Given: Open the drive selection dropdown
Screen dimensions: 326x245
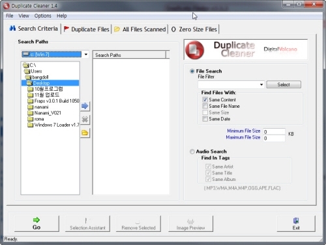Looking at the screenshot, I should [86, 54].
